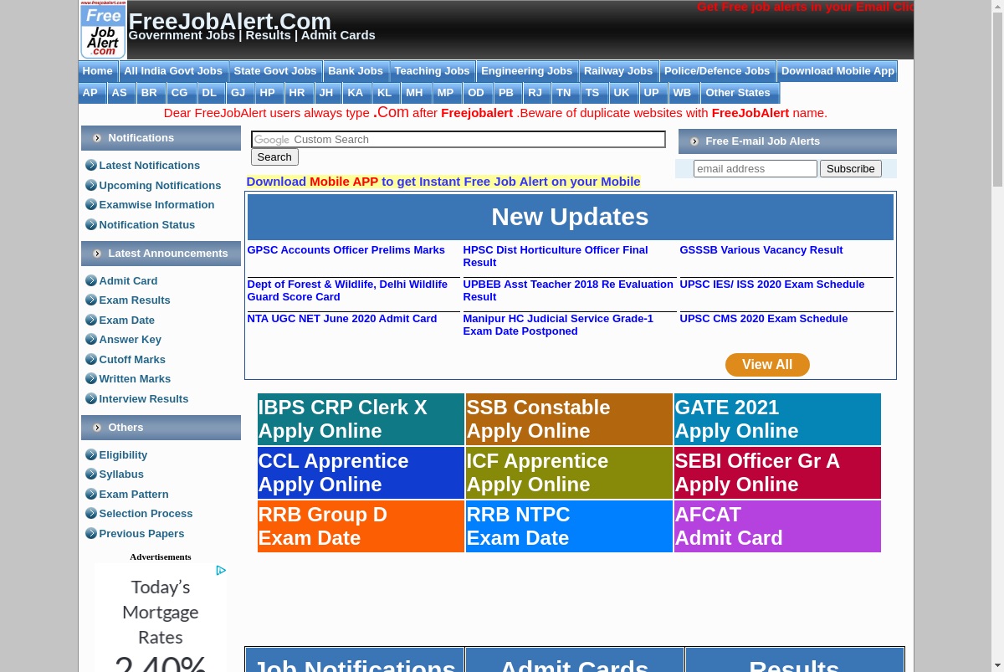Click GATE 2021 Apply Online tile
This screenshot has height=672, width=1004.
click(777, 419)
